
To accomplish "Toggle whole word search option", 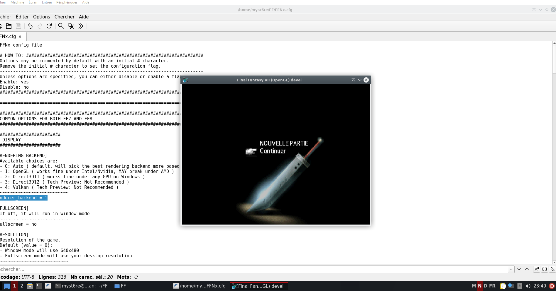I will (545, 269).
